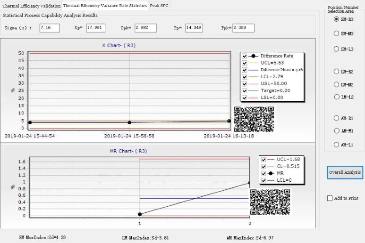Hide the USL=50.00 legend series
Viewport: 365px width, 243px height.
point(245,83)
